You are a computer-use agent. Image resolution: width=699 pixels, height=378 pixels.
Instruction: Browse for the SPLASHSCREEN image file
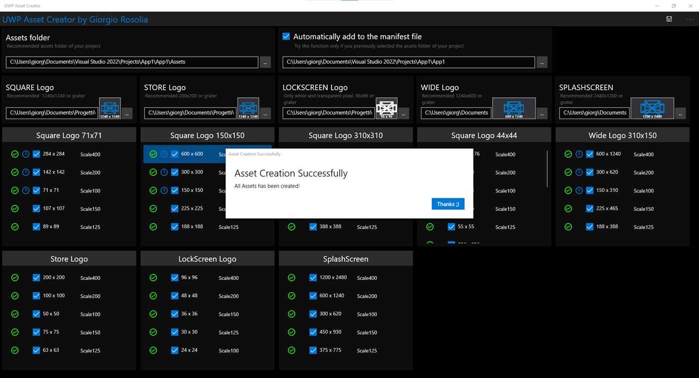point(680,114)
